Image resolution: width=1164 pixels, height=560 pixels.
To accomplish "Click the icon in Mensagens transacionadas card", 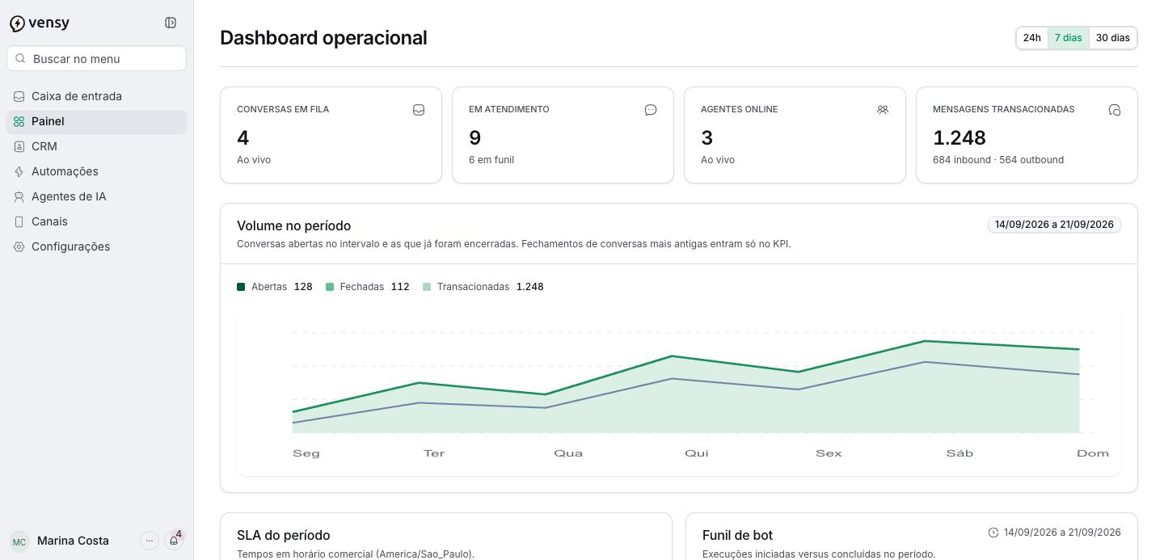I will (x=1115, y=110).
